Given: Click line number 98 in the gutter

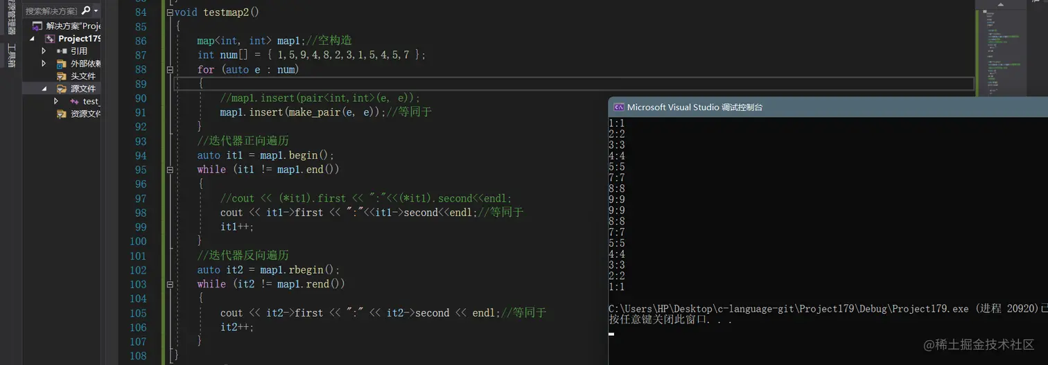Looking at the screenshot, I should tap(141, 213).
